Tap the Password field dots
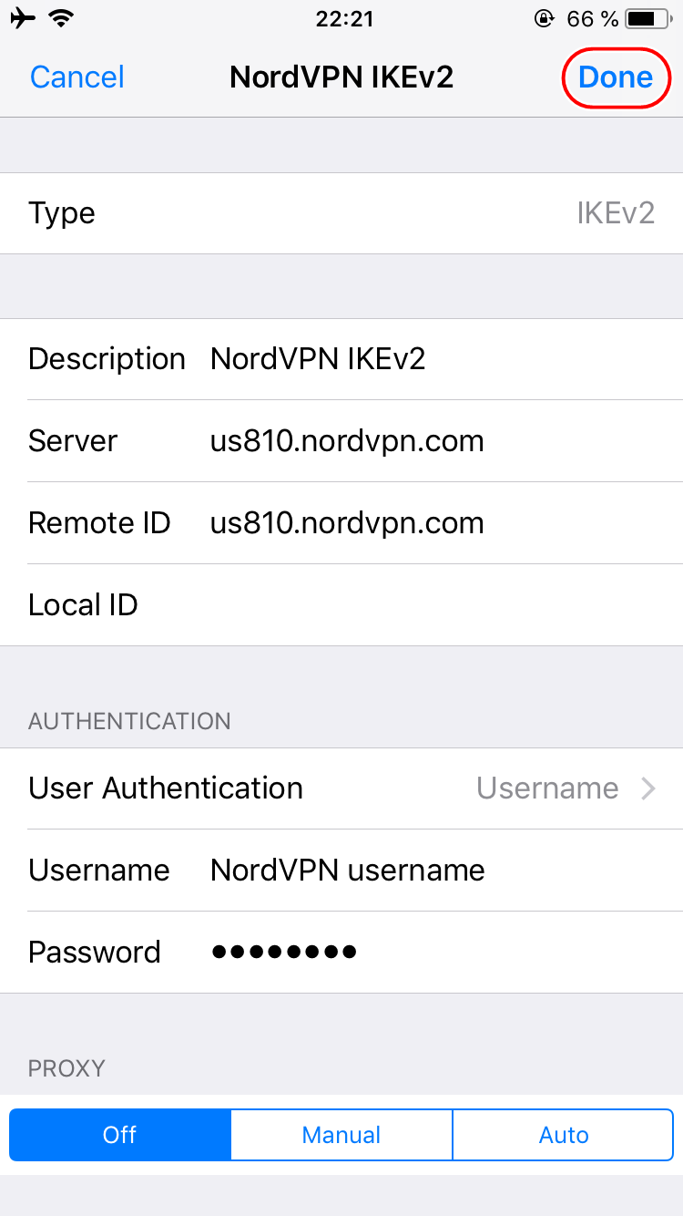This screenshot has height=1216, width=683. coord(283,953)
